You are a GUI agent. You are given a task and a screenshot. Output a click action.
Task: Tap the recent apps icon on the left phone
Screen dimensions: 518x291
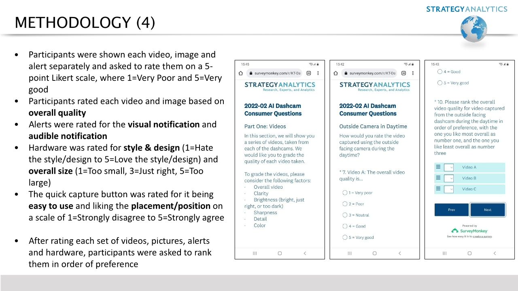pos(255,253)
